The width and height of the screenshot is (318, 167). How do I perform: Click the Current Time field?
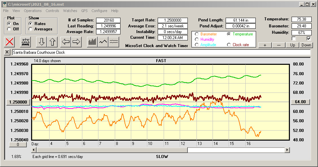173,37
